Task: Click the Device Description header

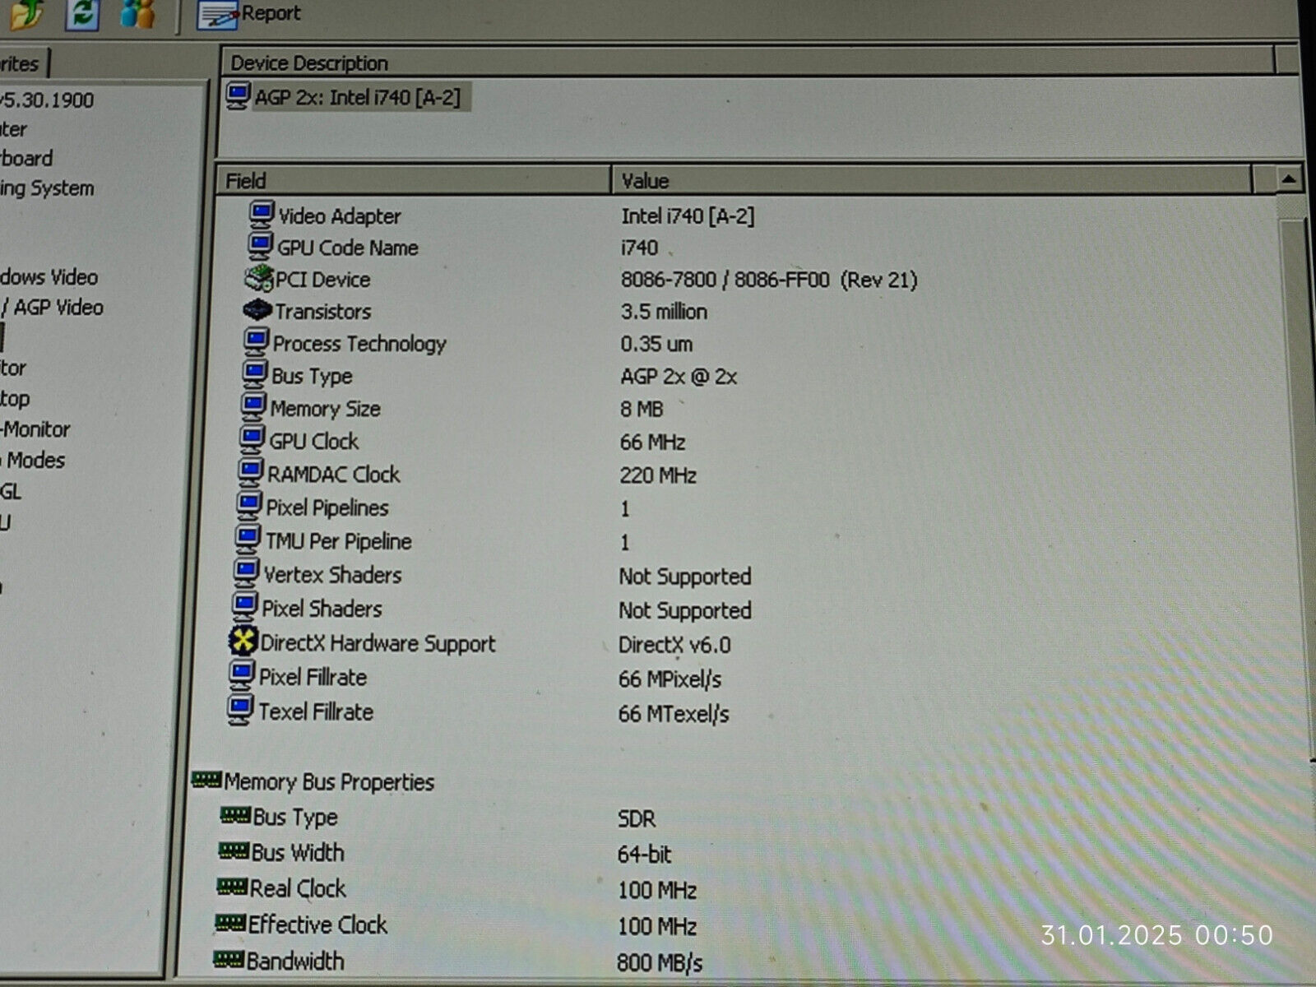Action: [747, 63]
